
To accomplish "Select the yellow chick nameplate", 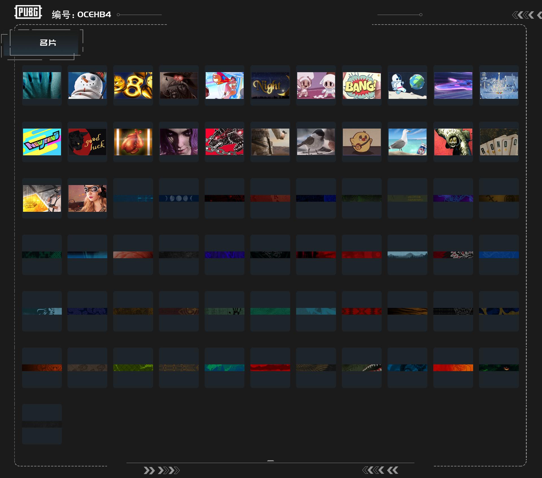I will coord(362,142).
